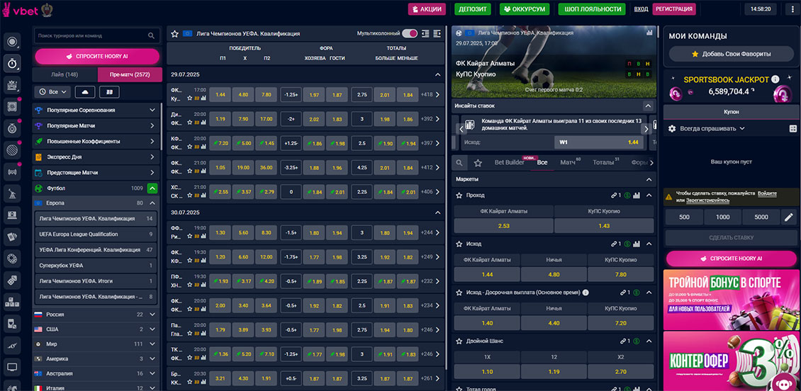Click the АКЦИИ button
801x391 pixels.
coord(427,8)
